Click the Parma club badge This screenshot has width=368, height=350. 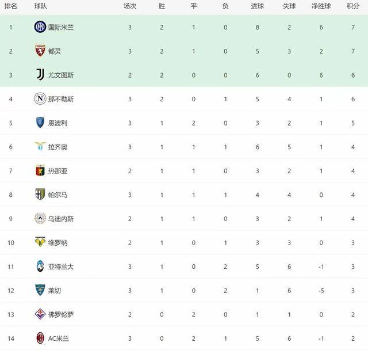[x=40, y=195]
